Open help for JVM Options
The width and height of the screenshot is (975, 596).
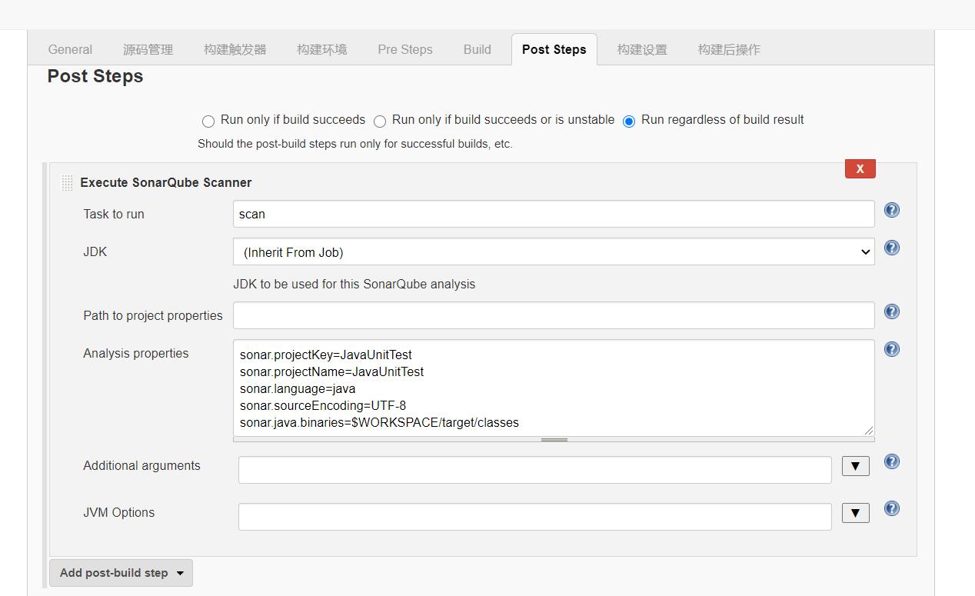(x=891, y=508)
